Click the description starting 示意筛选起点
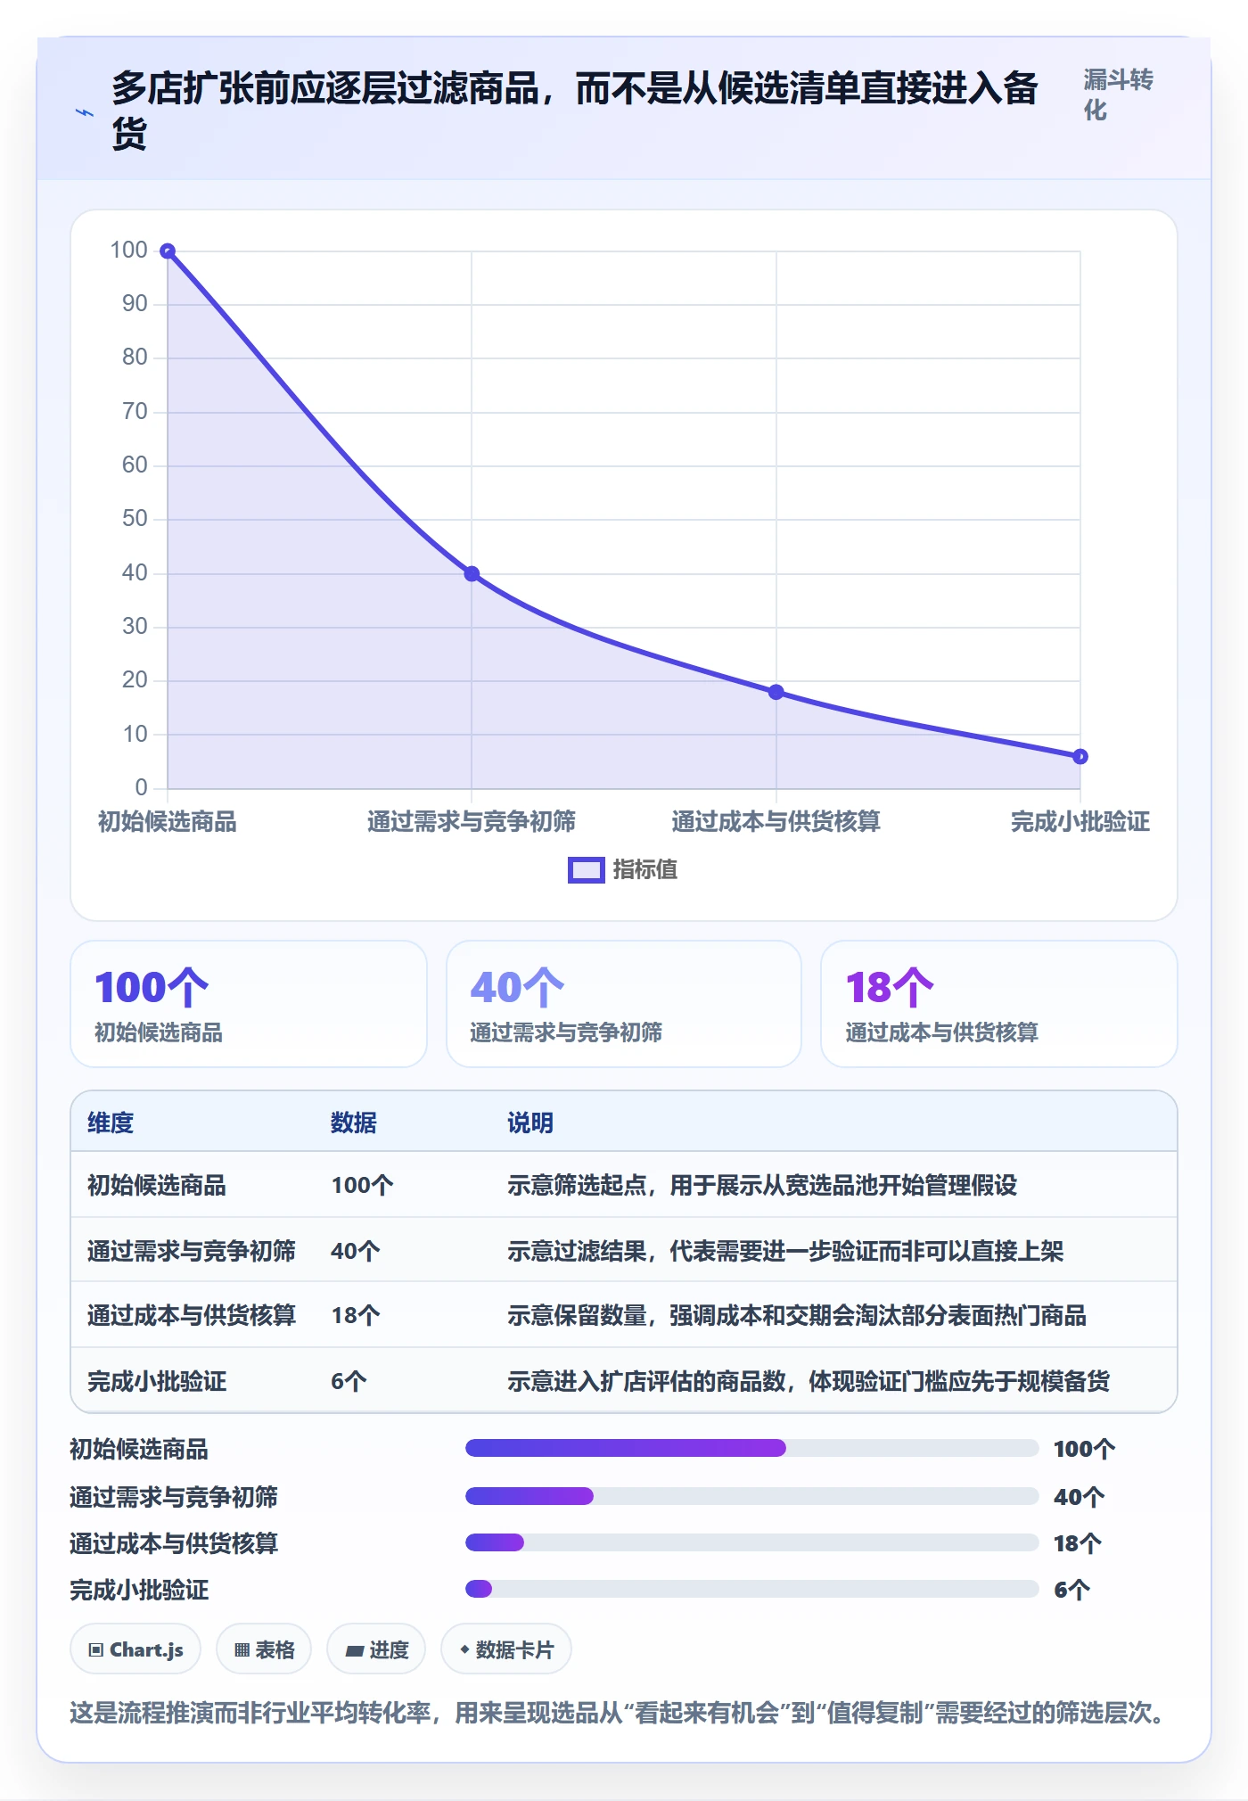Image resolution: width=1248 pixels, height=1801 pixels. 762,1185
